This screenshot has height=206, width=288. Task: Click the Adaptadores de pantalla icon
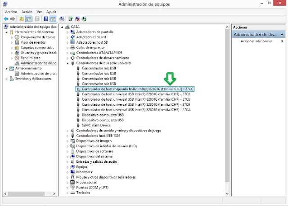[73, 32]
